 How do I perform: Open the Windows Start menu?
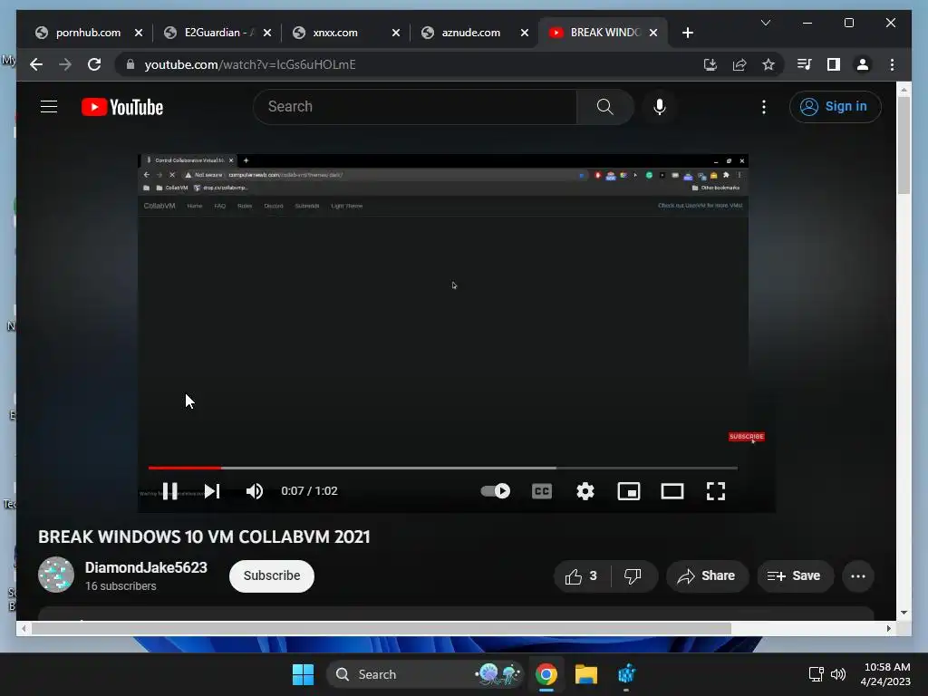tap(303, 674)
